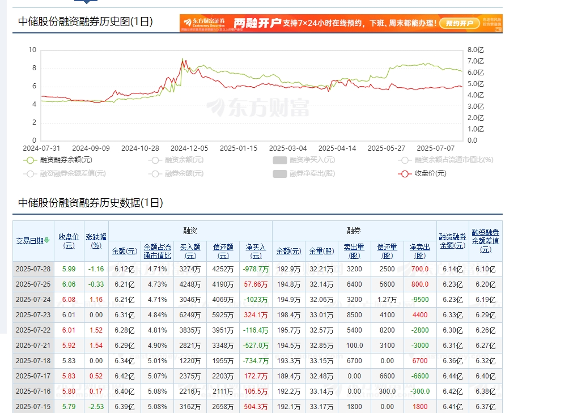Viewport: 569px width, 413px height.
Task: Click the 6249万 buy amount cell
Action: 190,315
